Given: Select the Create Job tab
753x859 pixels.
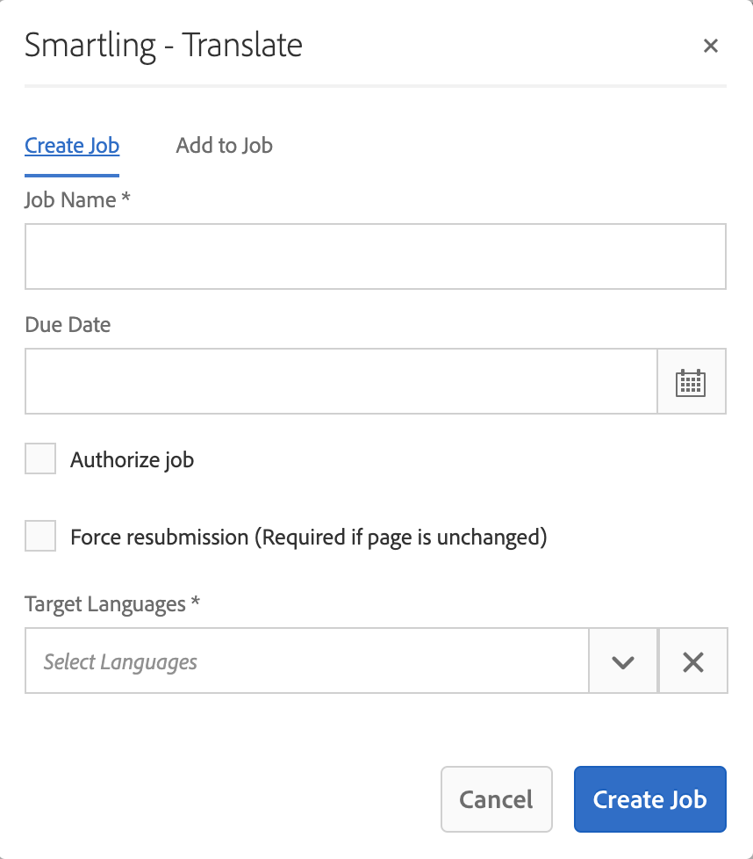Looking at the screenshot, I should click(72, 146).
